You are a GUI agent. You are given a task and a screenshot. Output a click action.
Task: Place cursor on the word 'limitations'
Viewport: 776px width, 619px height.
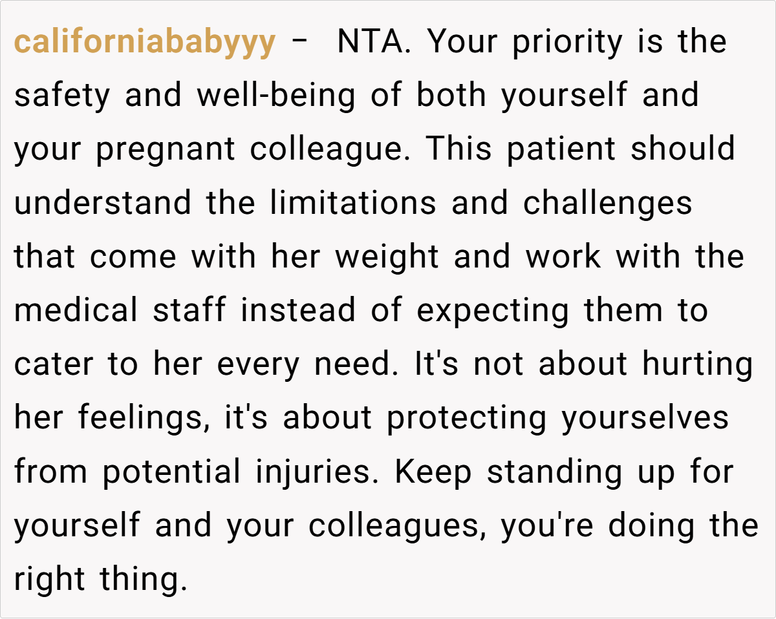[353, 204]
